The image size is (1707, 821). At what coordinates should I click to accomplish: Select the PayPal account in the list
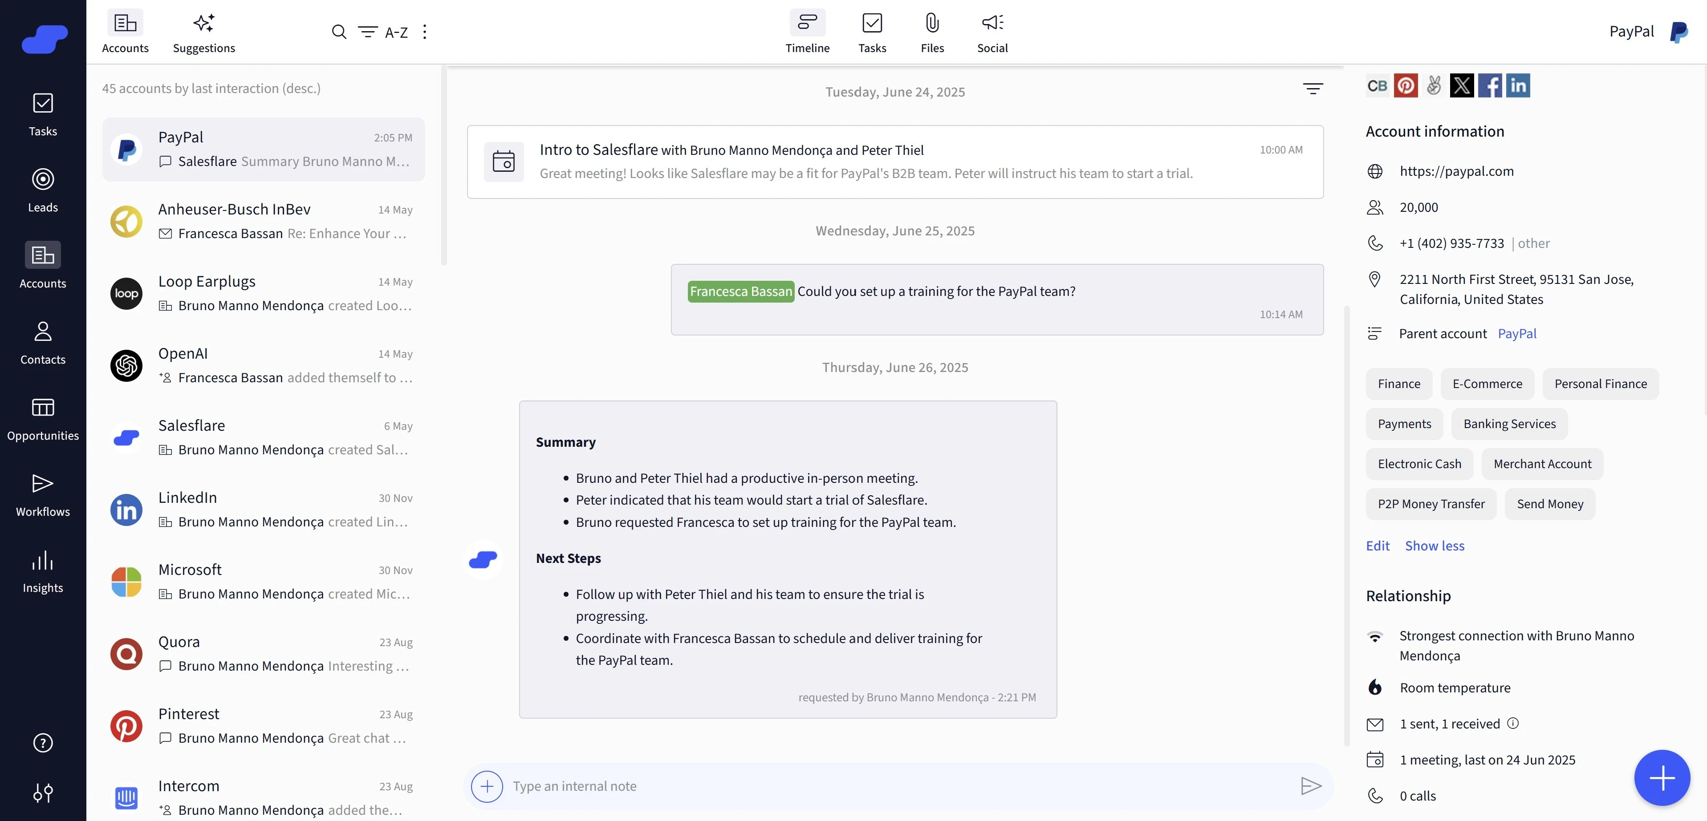pos(264,150)
